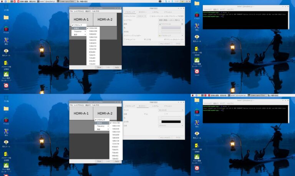Switch to the システム tab in upper 外観の設定
This screenshot has height=176, width=295.
pyautogui.click(x=155, y=12)
